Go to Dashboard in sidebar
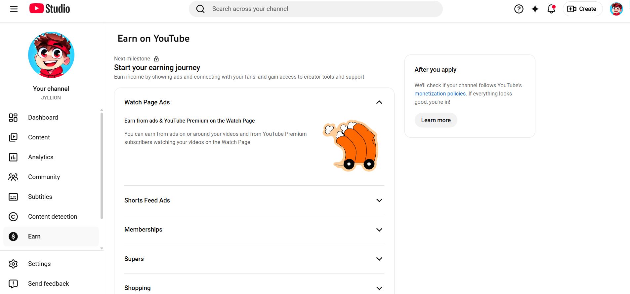Image resolution: width=630 pixels, height=294 pixels. 51,118
